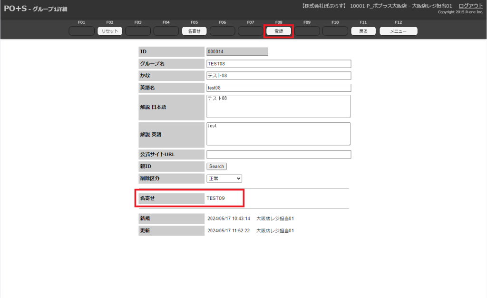Click the Search button for 親ID
487x298 pixels.
pyautogui.click(x=216, y=167)
